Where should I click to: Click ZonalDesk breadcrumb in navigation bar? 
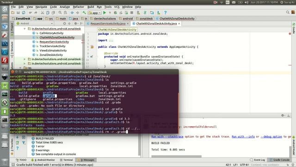point(21,19)
